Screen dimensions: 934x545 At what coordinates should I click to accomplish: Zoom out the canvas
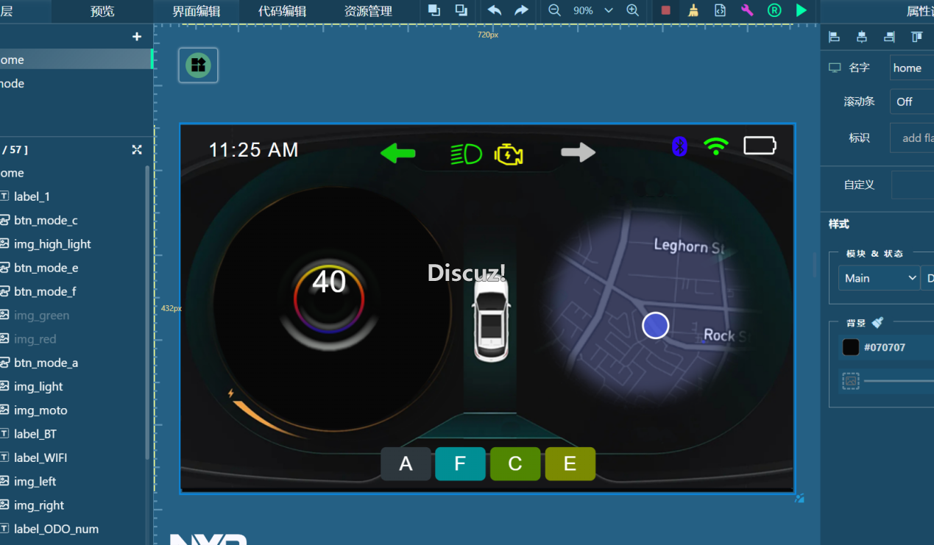tap(554, 10)
